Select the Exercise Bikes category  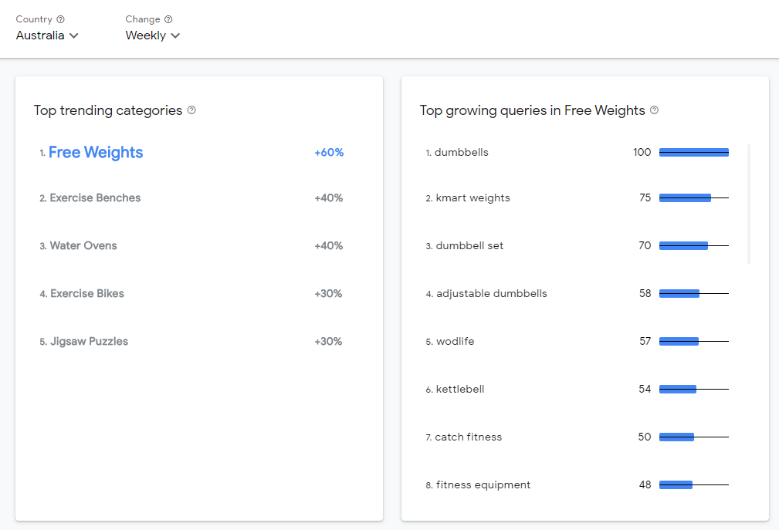coord(86,294)
